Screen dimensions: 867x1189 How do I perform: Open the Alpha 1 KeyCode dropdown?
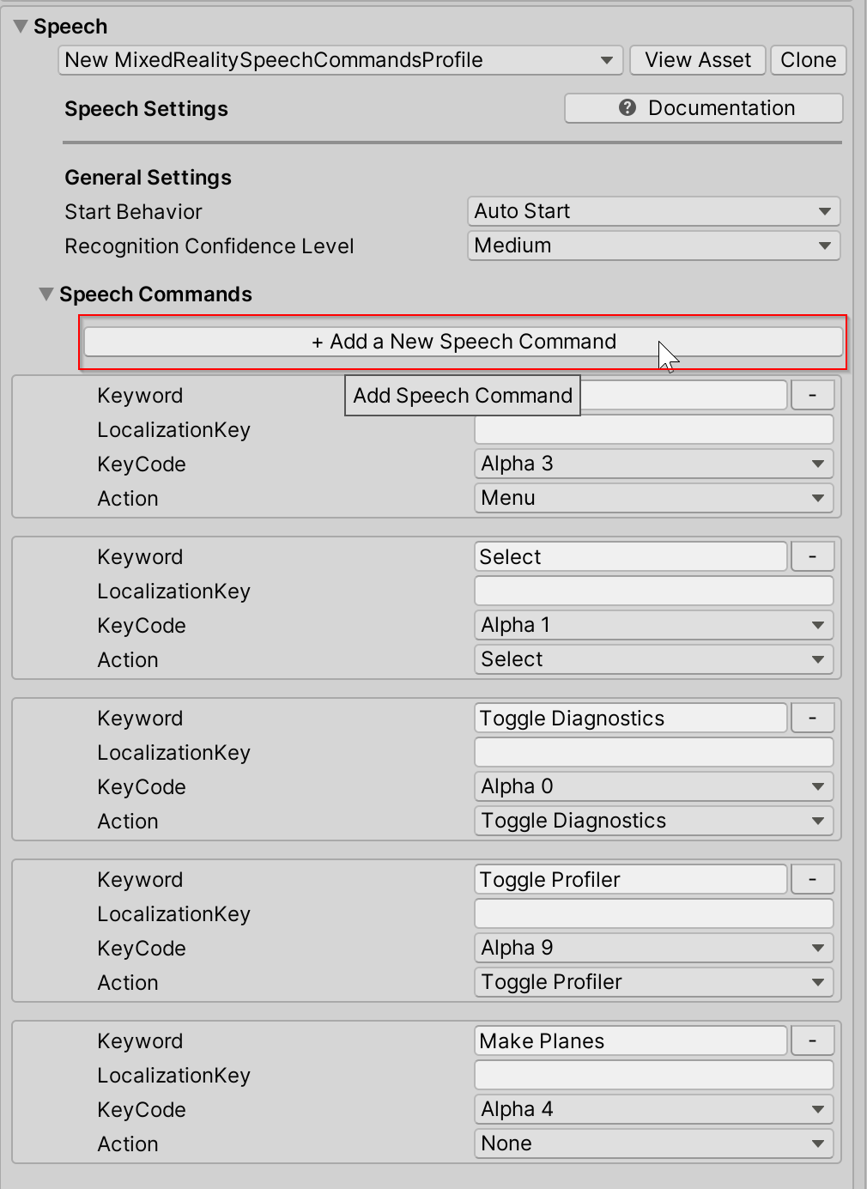click(x=654, y=625)
